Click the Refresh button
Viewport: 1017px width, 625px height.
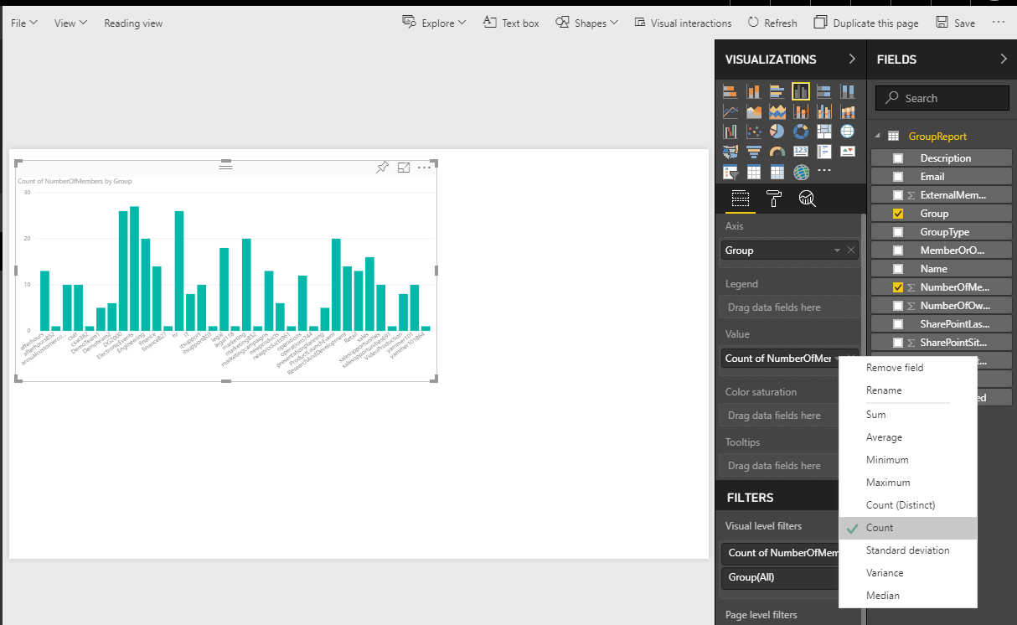(x=772, y=23)
